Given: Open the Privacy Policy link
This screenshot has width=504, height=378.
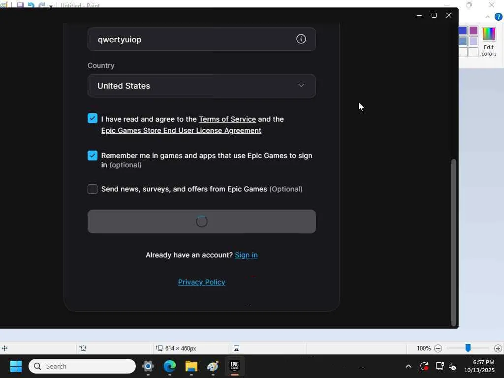Looking at the screenshot, I should [201, 282].
